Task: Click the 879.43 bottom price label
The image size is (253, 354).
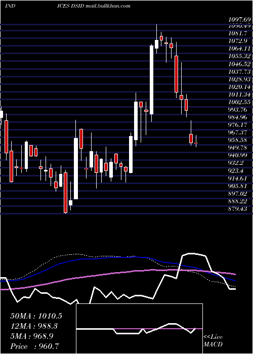Action: (x=238, y=209)
